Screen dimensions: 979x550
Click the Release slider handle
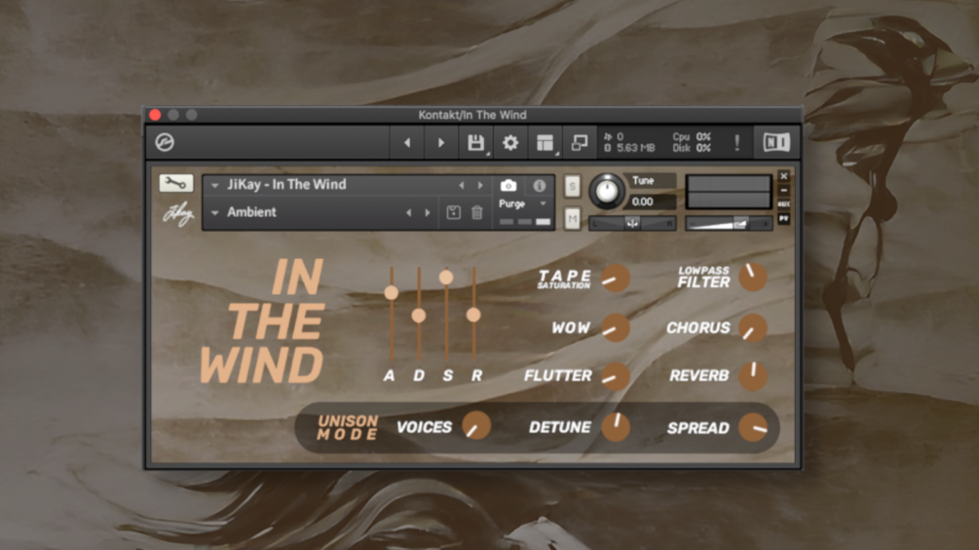coord(473,314)
